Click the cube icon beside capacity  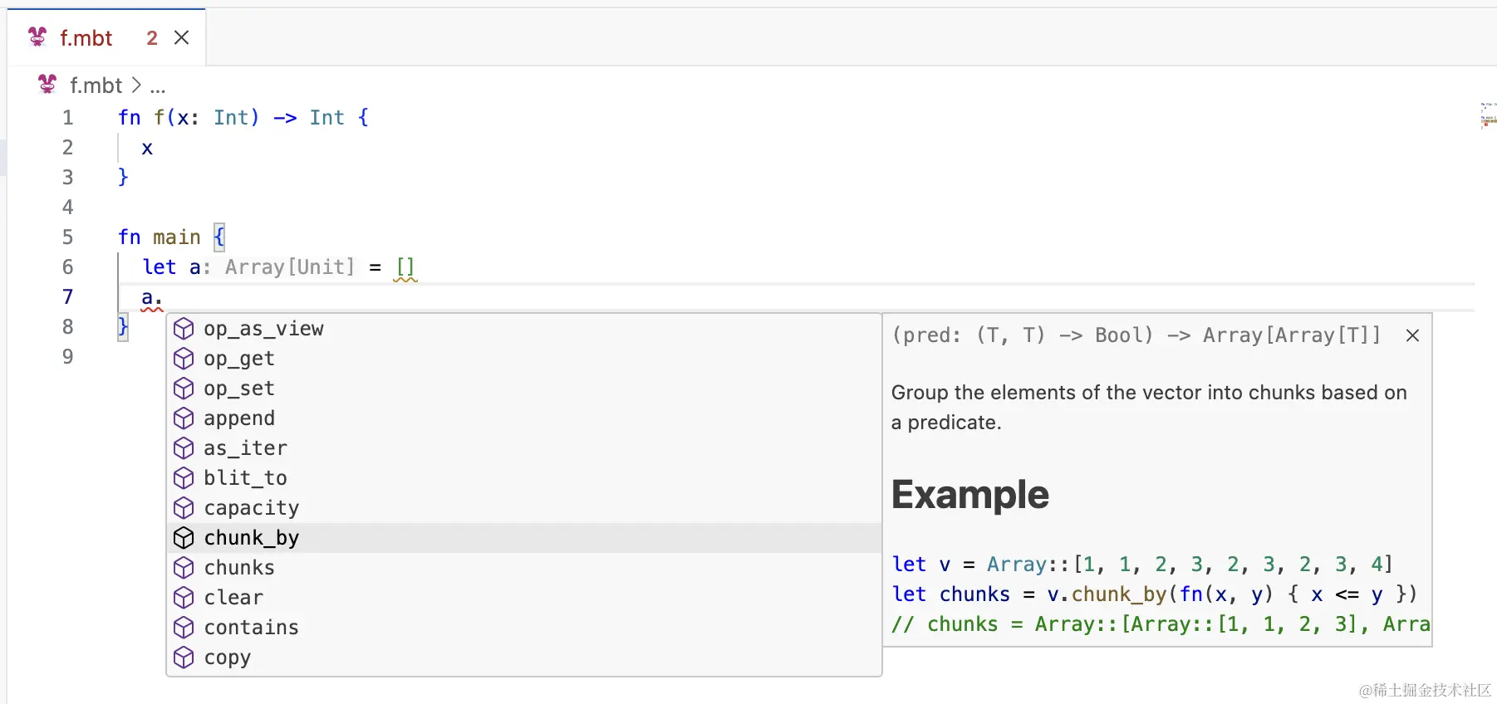point(184,508)
